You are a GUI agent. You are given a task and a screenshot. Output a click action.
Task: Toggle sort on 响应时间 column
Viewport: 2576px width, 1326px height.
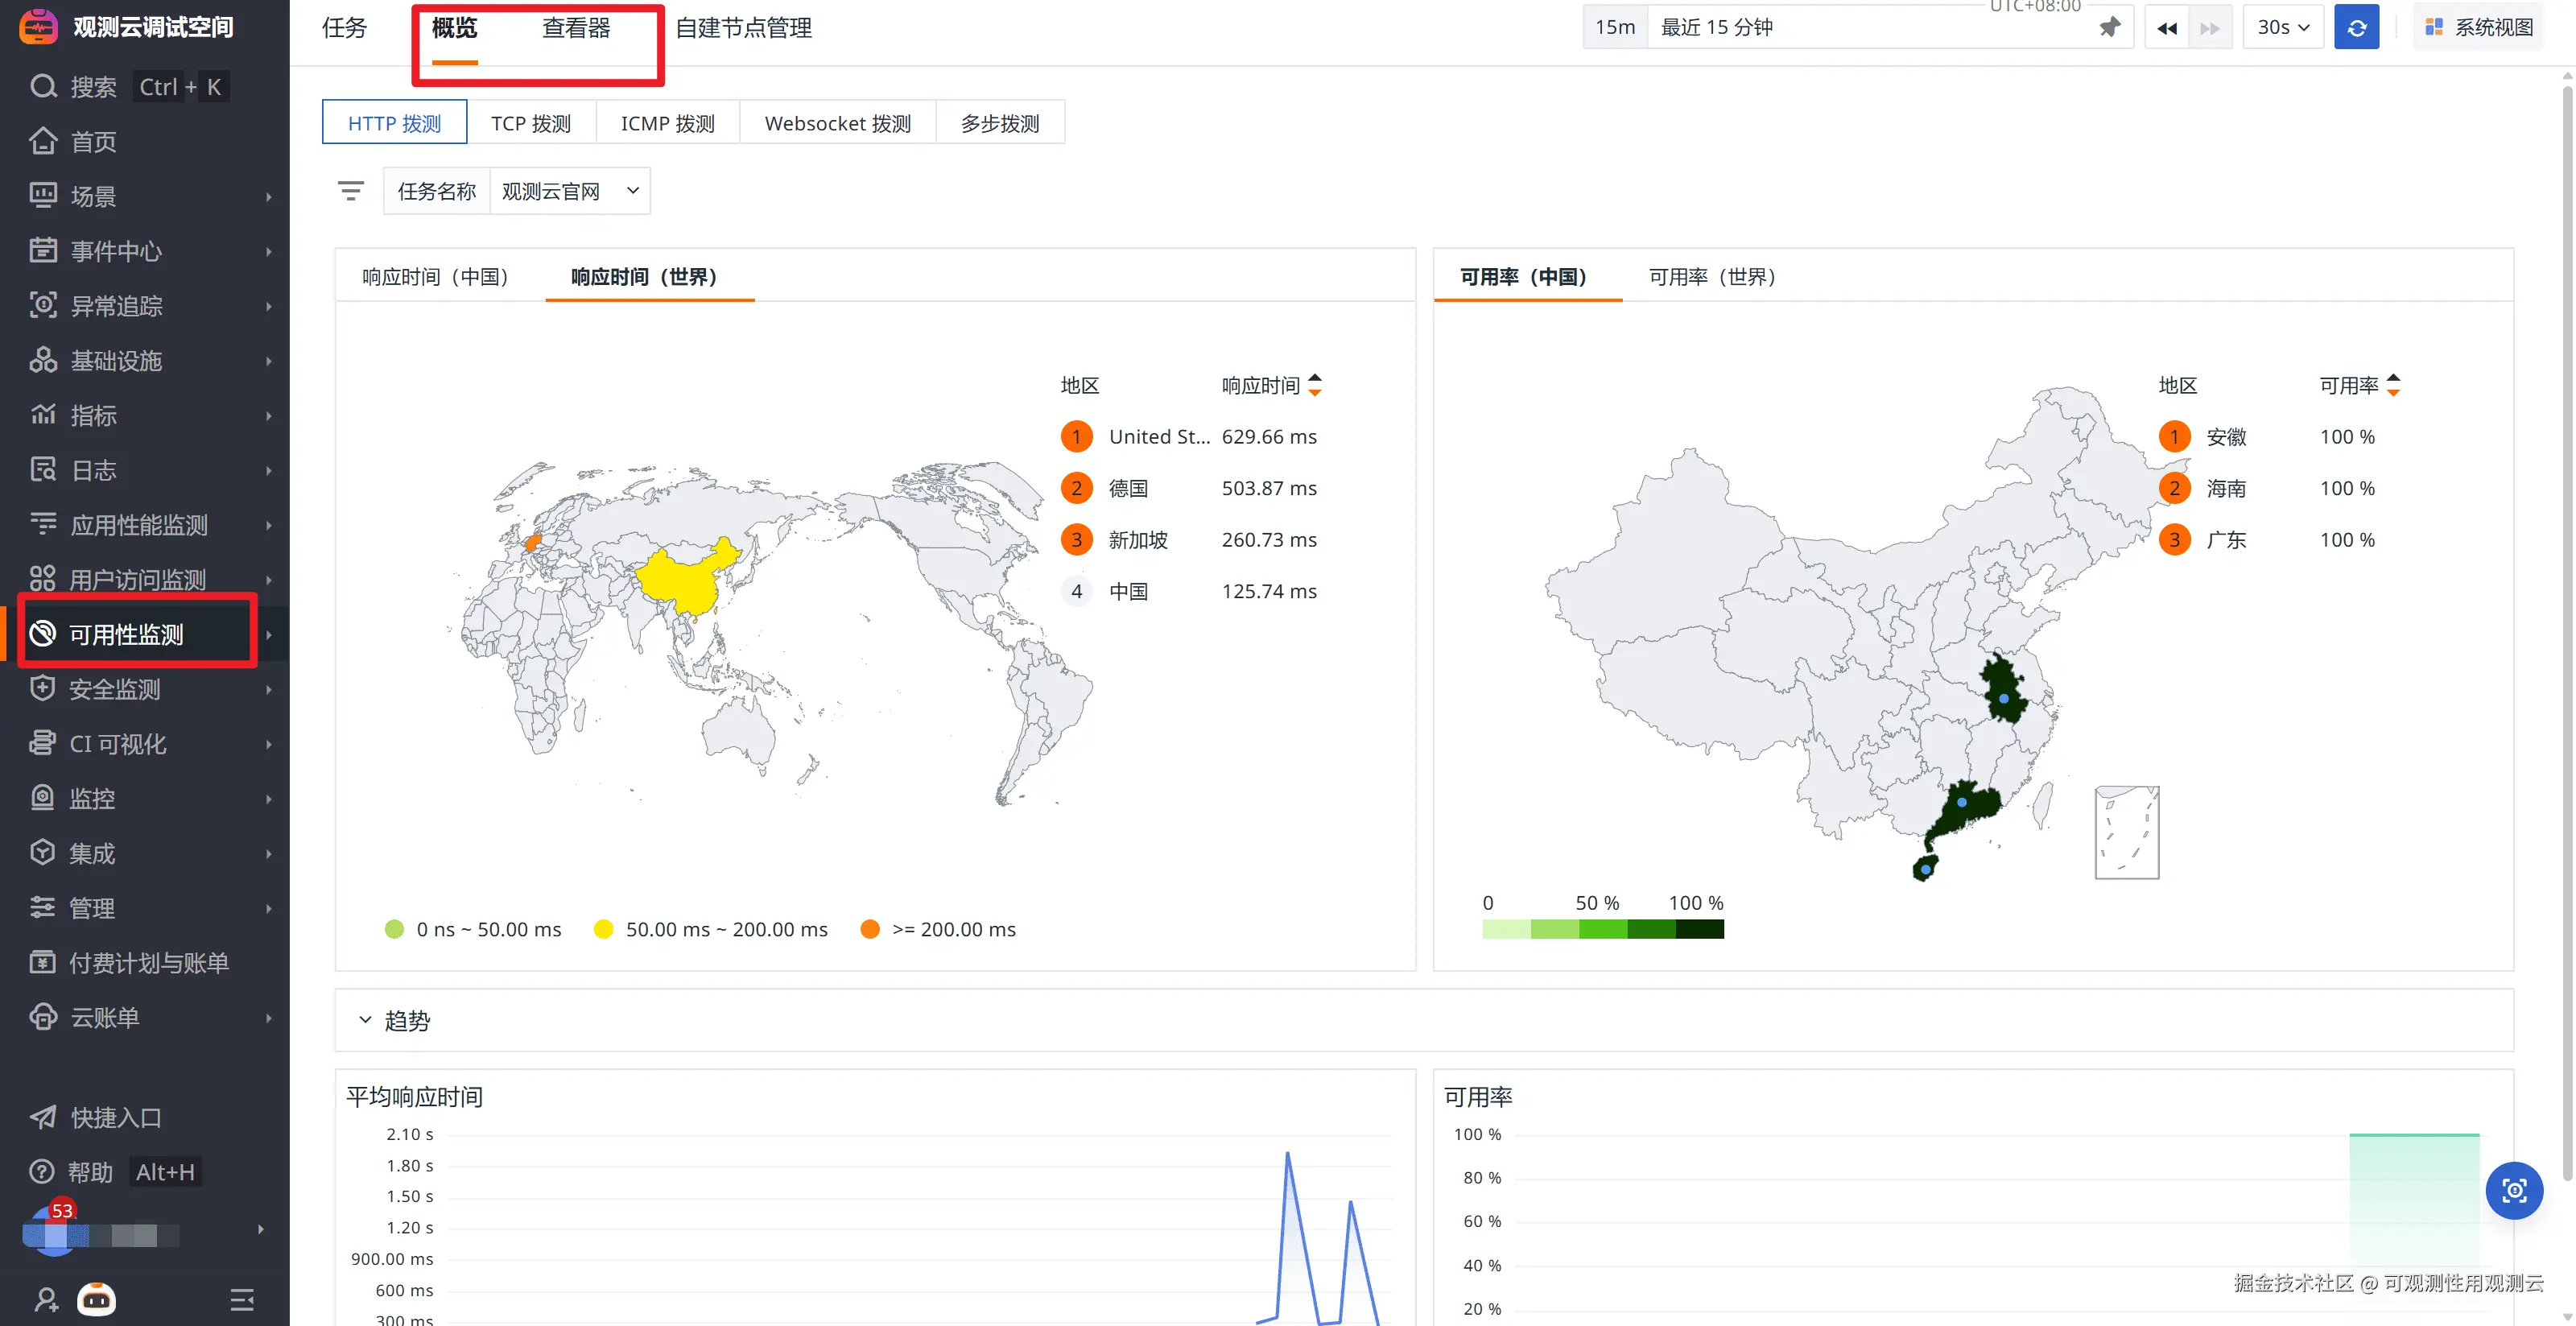click(x=1314, y=385)
